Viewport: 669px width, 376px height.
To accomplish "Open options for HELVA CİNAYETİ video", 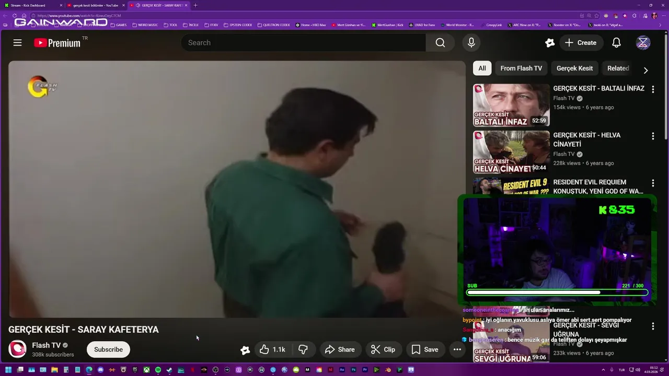I will 653,136.
